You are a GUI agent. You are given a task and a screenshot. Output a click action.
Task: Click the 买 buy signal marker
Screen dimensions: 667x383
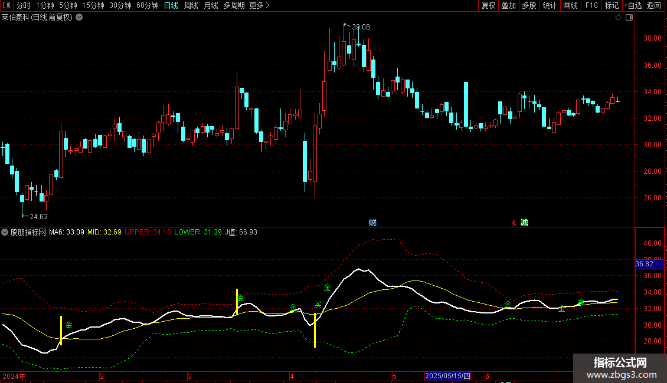click(318, 305)
